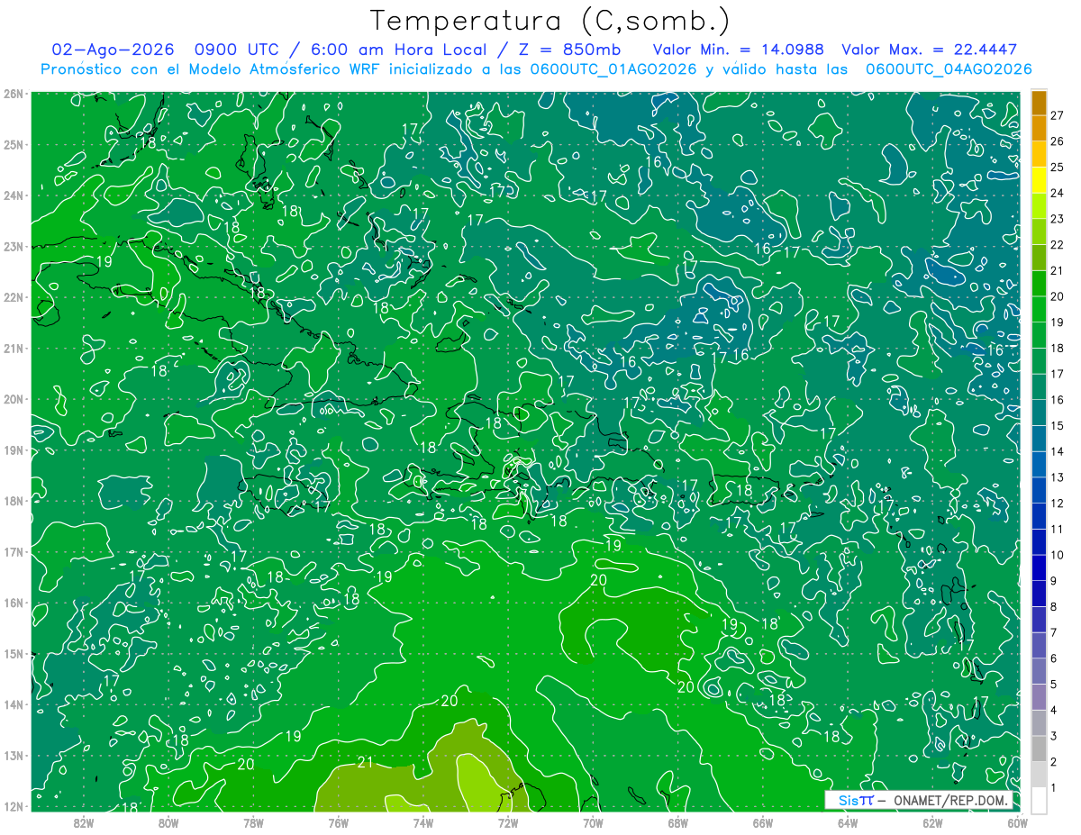Image resolution: width=1081 pixels, height=835 pixels.
Task: Click the latitude axis label '17N'
Action: (14, 551)
